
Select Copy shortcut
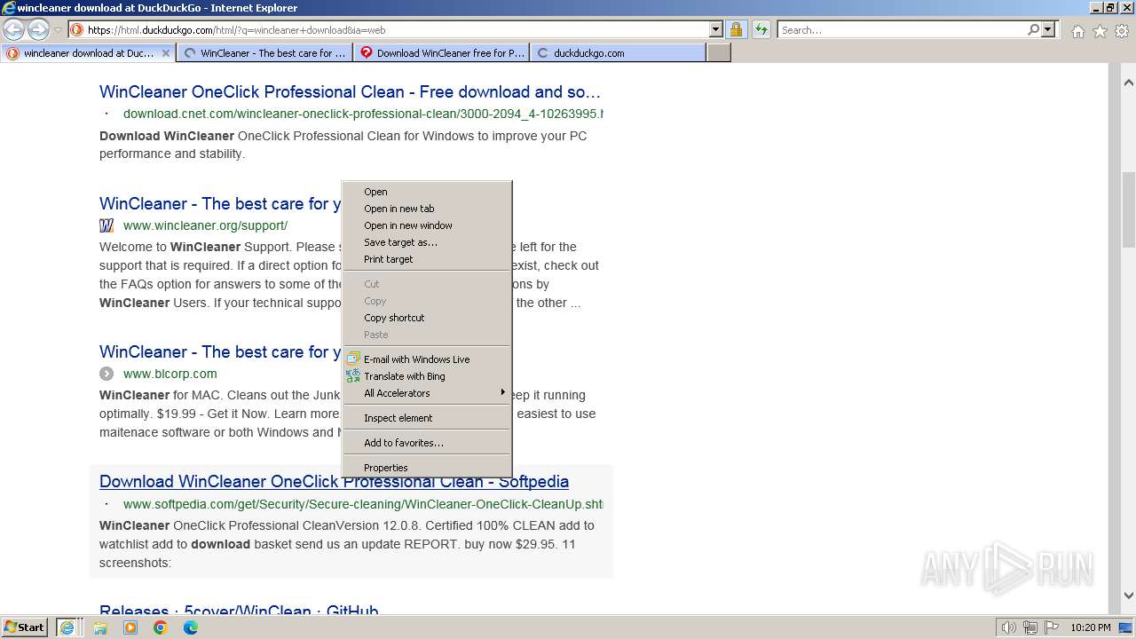click(427, 318)
